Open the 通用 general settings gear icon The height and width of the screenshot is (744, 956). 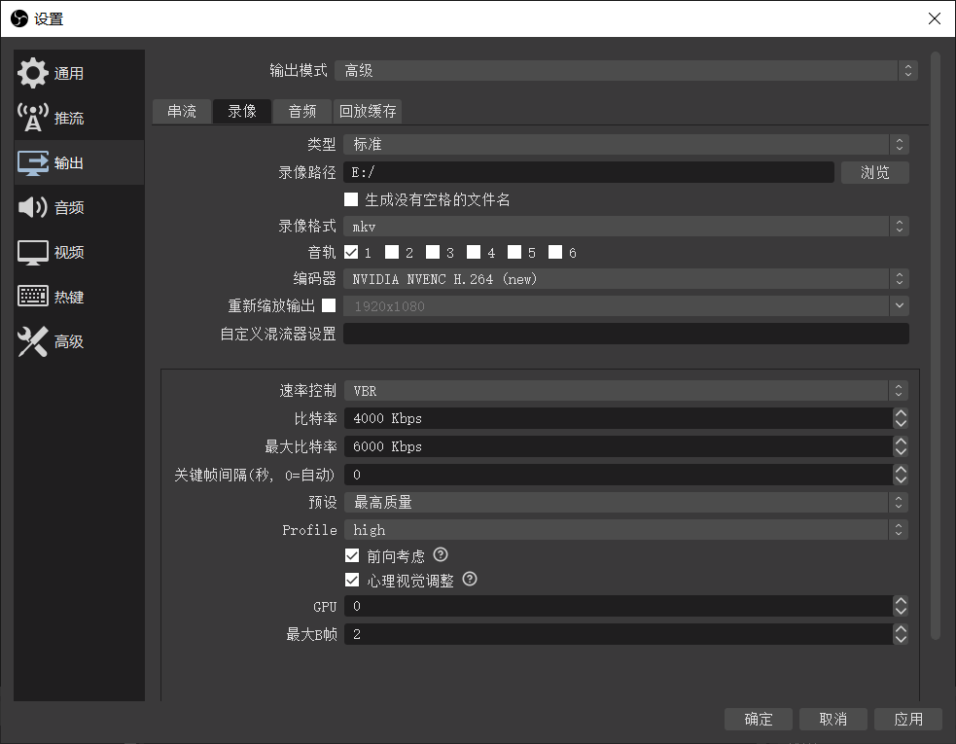tap(32, 73)
